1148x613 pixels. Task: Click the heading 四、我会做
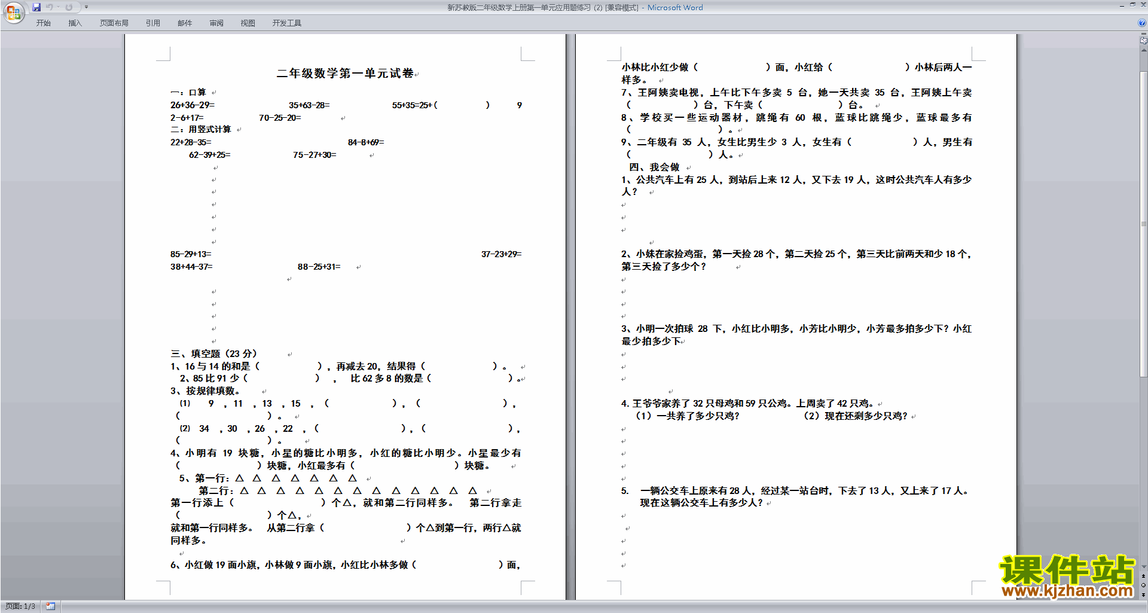(654, 167)
